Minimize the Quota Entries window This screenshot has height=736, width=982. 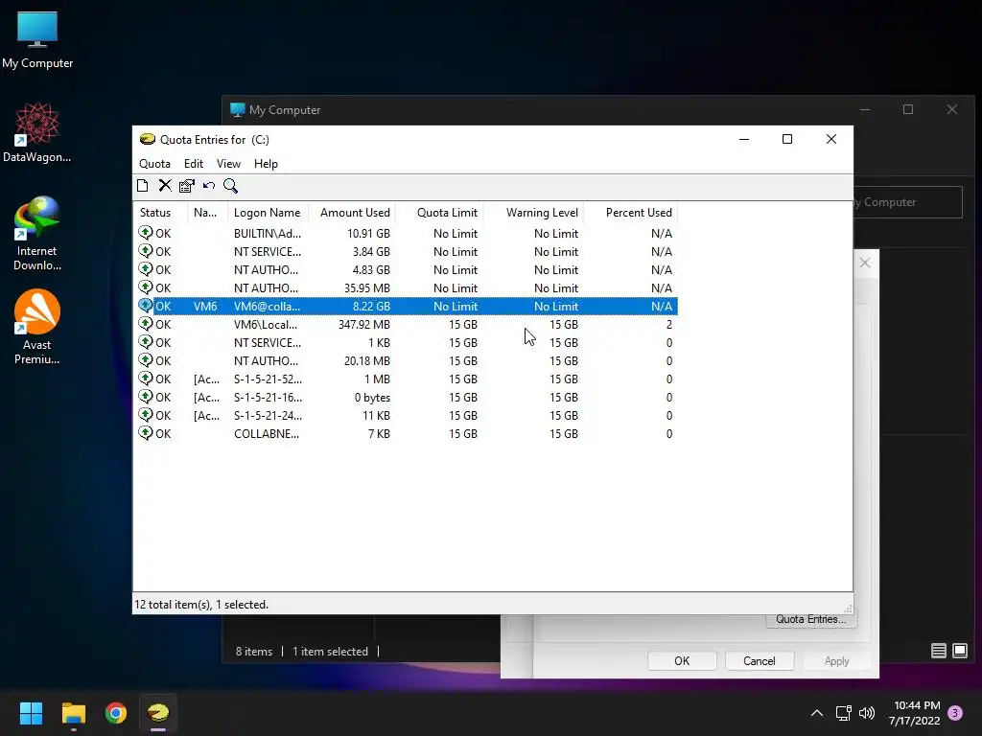coord(744,139)
